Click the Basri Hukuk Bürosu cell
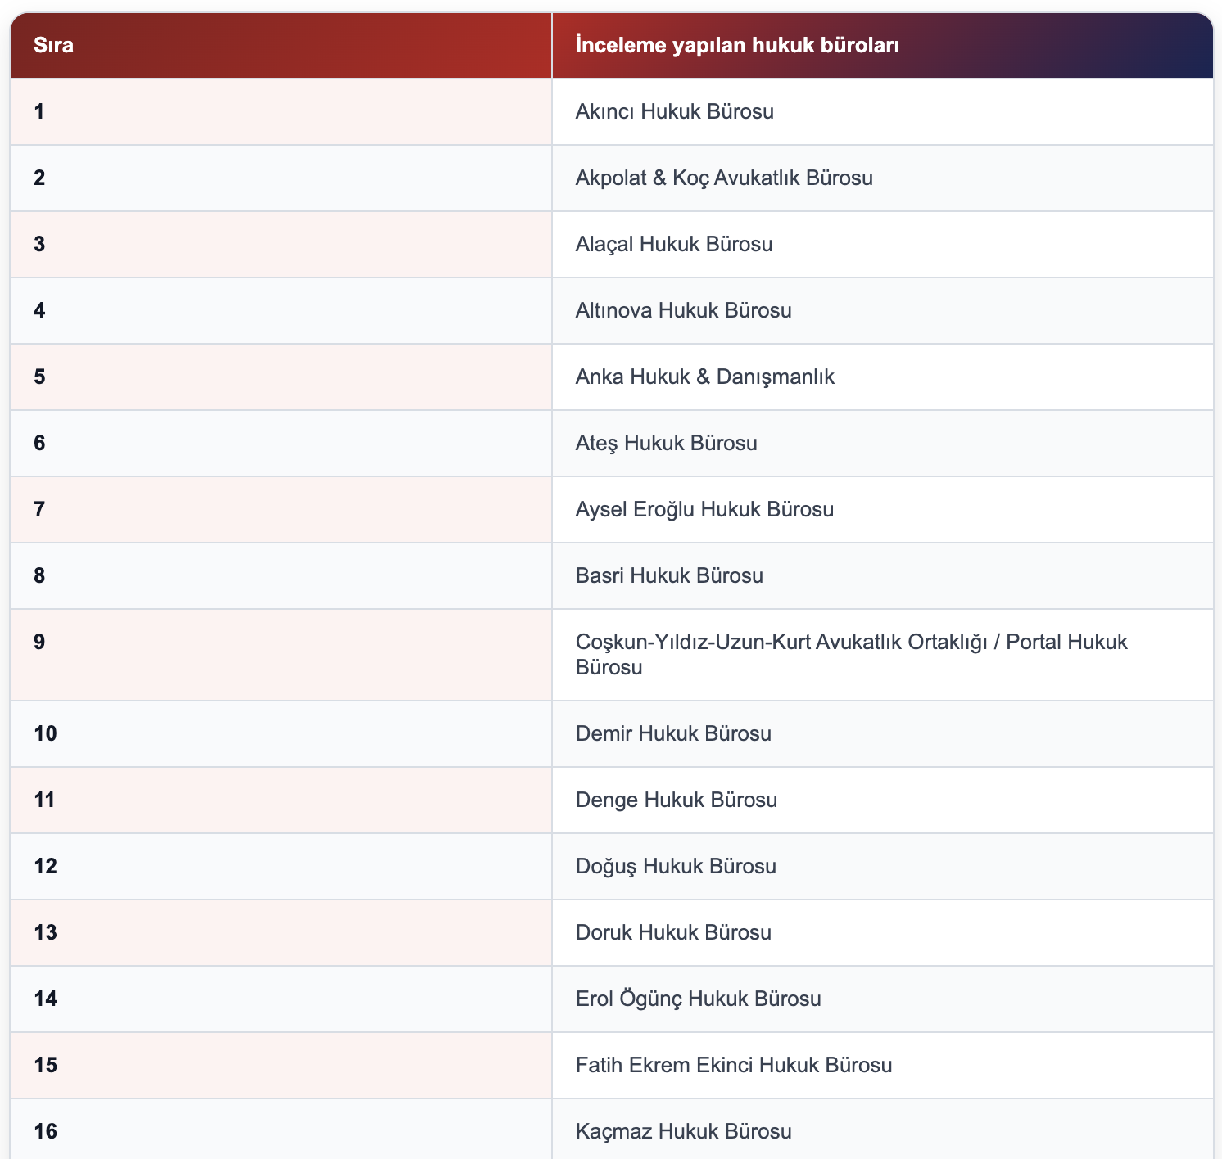1222x1159 pixels. tap(883, 575)
